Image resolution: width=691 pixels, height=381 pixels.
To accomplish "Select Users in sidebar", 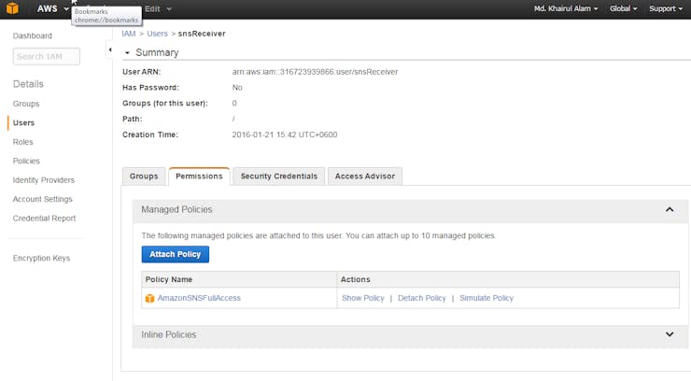I will coord(23,123).
